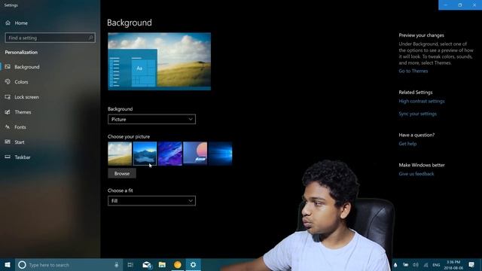This screenshot has width=482, height=271.
Task: Open the Sync your settings link
Action: [x=417, y=114]
